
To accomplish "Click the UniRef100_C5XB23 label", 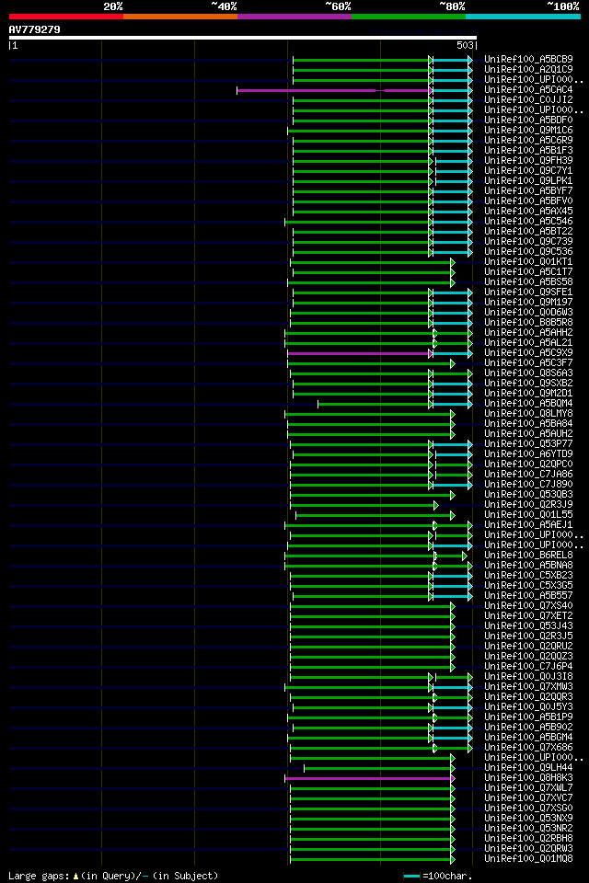I will (x=528, y=576).
